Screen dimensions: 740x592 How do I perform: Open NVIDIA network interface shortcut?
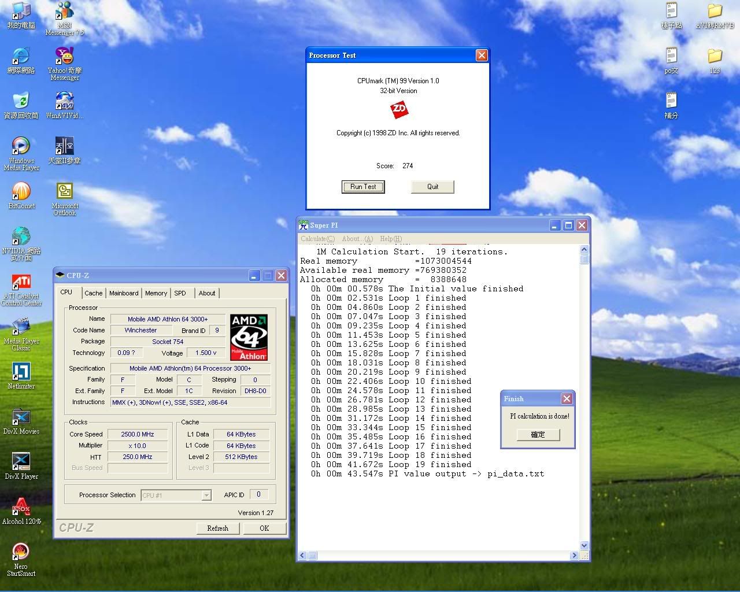(x=21, y=244)
